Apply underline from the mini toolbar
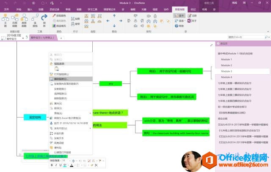The width and height of the screenshot is (271, 172). click(x=60, y=165)
